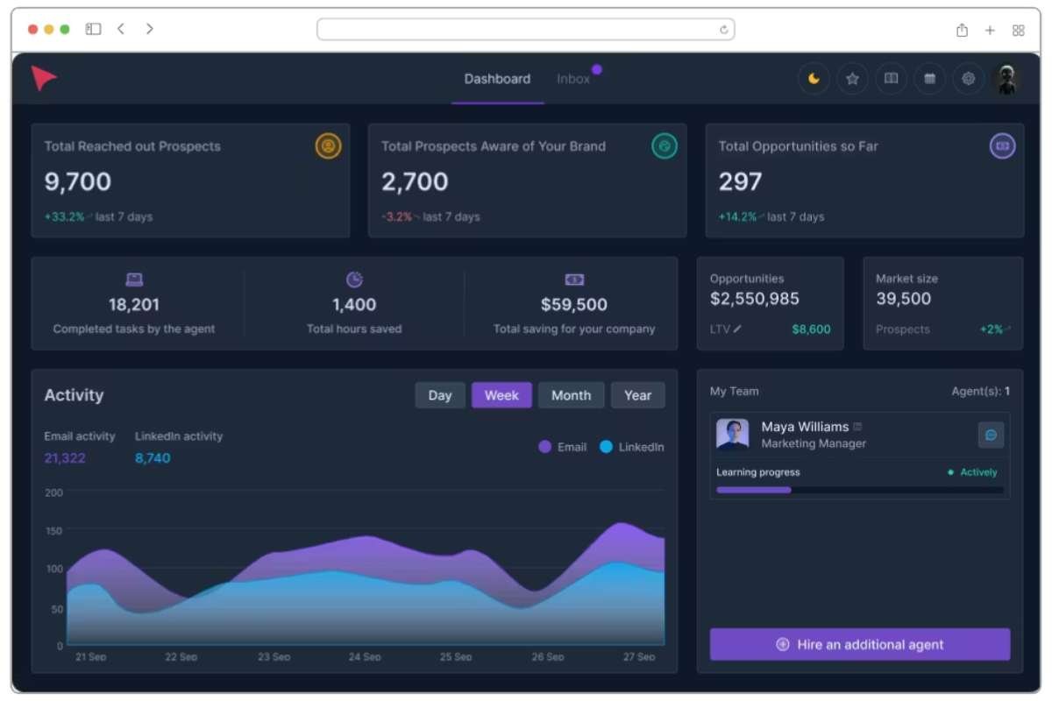The height and width of the screenshot is (701, 1052).
Task: Click the green target icon on Brand awareness card
Action: tap(665, 146)
